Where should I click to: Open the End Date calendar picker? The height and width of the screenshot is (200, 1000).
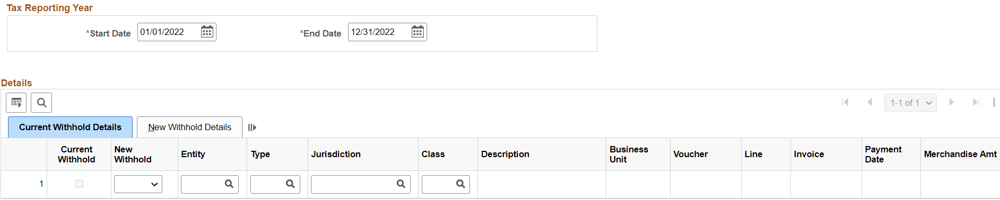click(418, 32)
